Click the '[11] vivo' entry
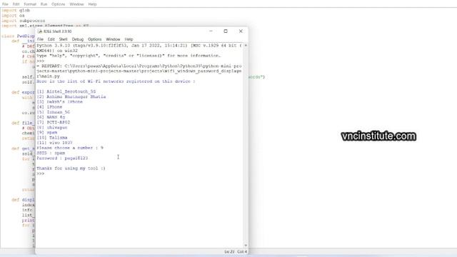The width and height of the screenshot is (457, 257). [54, 143]
